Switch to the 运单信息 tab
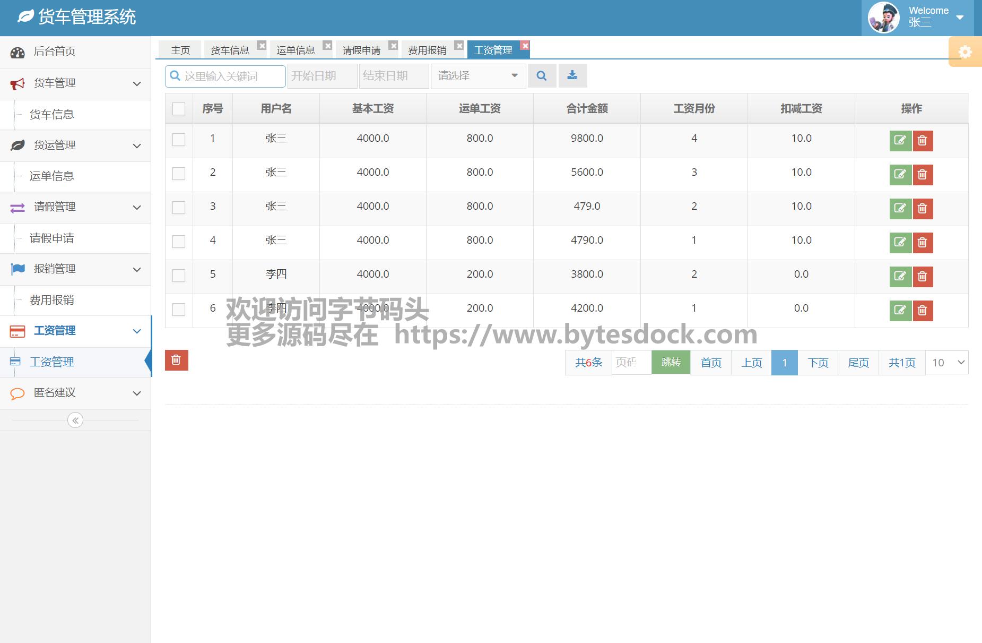Screen dimensions: 982x643 (296, 50)
